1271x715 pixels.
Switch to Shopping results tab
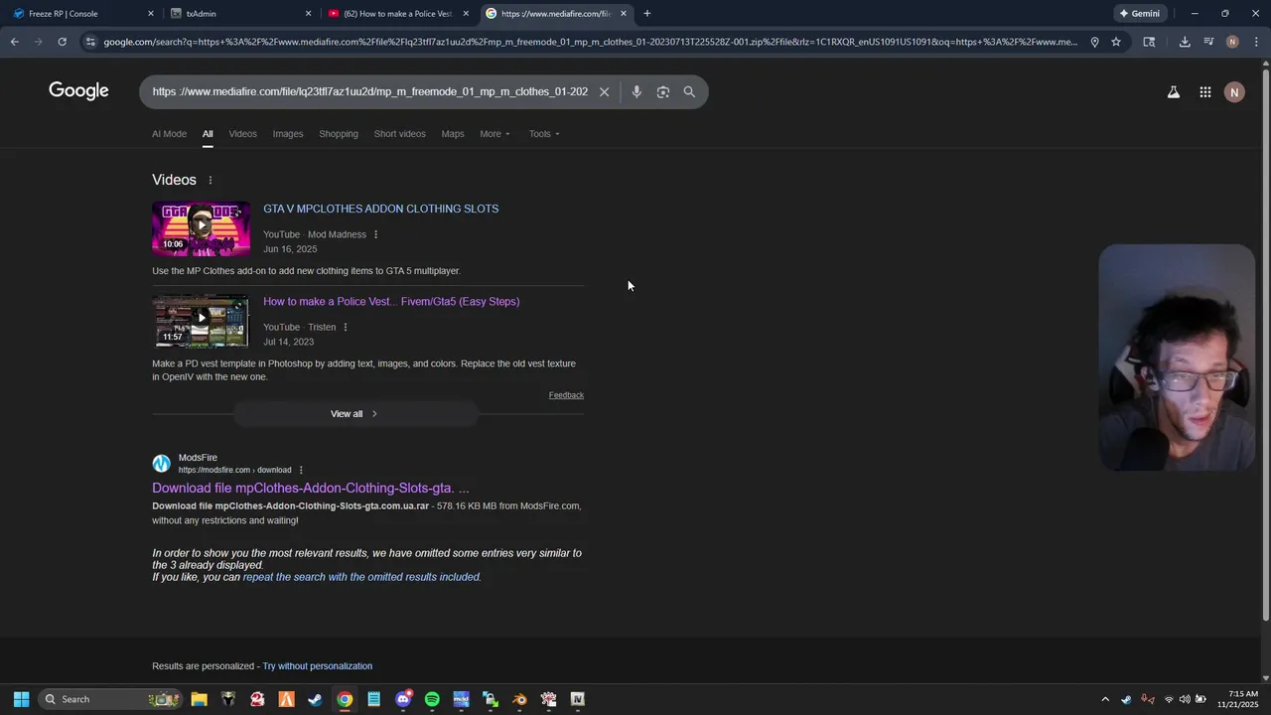tap(339, 134)
